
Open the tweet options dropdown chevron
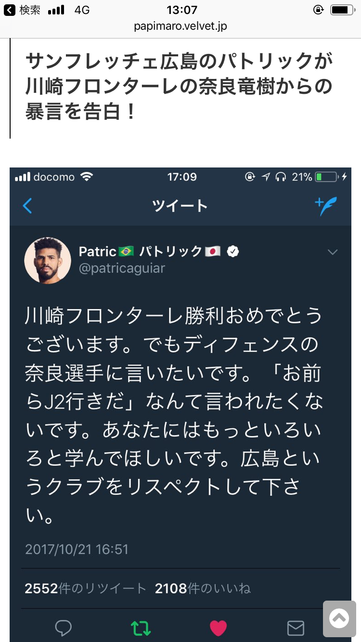[333, 252]
